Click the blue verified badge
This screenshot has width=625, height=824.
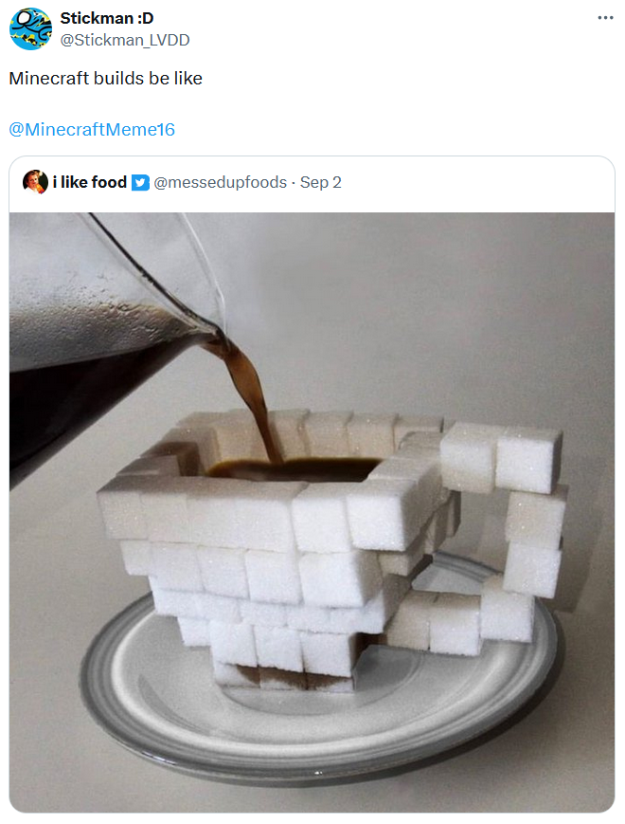(140, 182)
